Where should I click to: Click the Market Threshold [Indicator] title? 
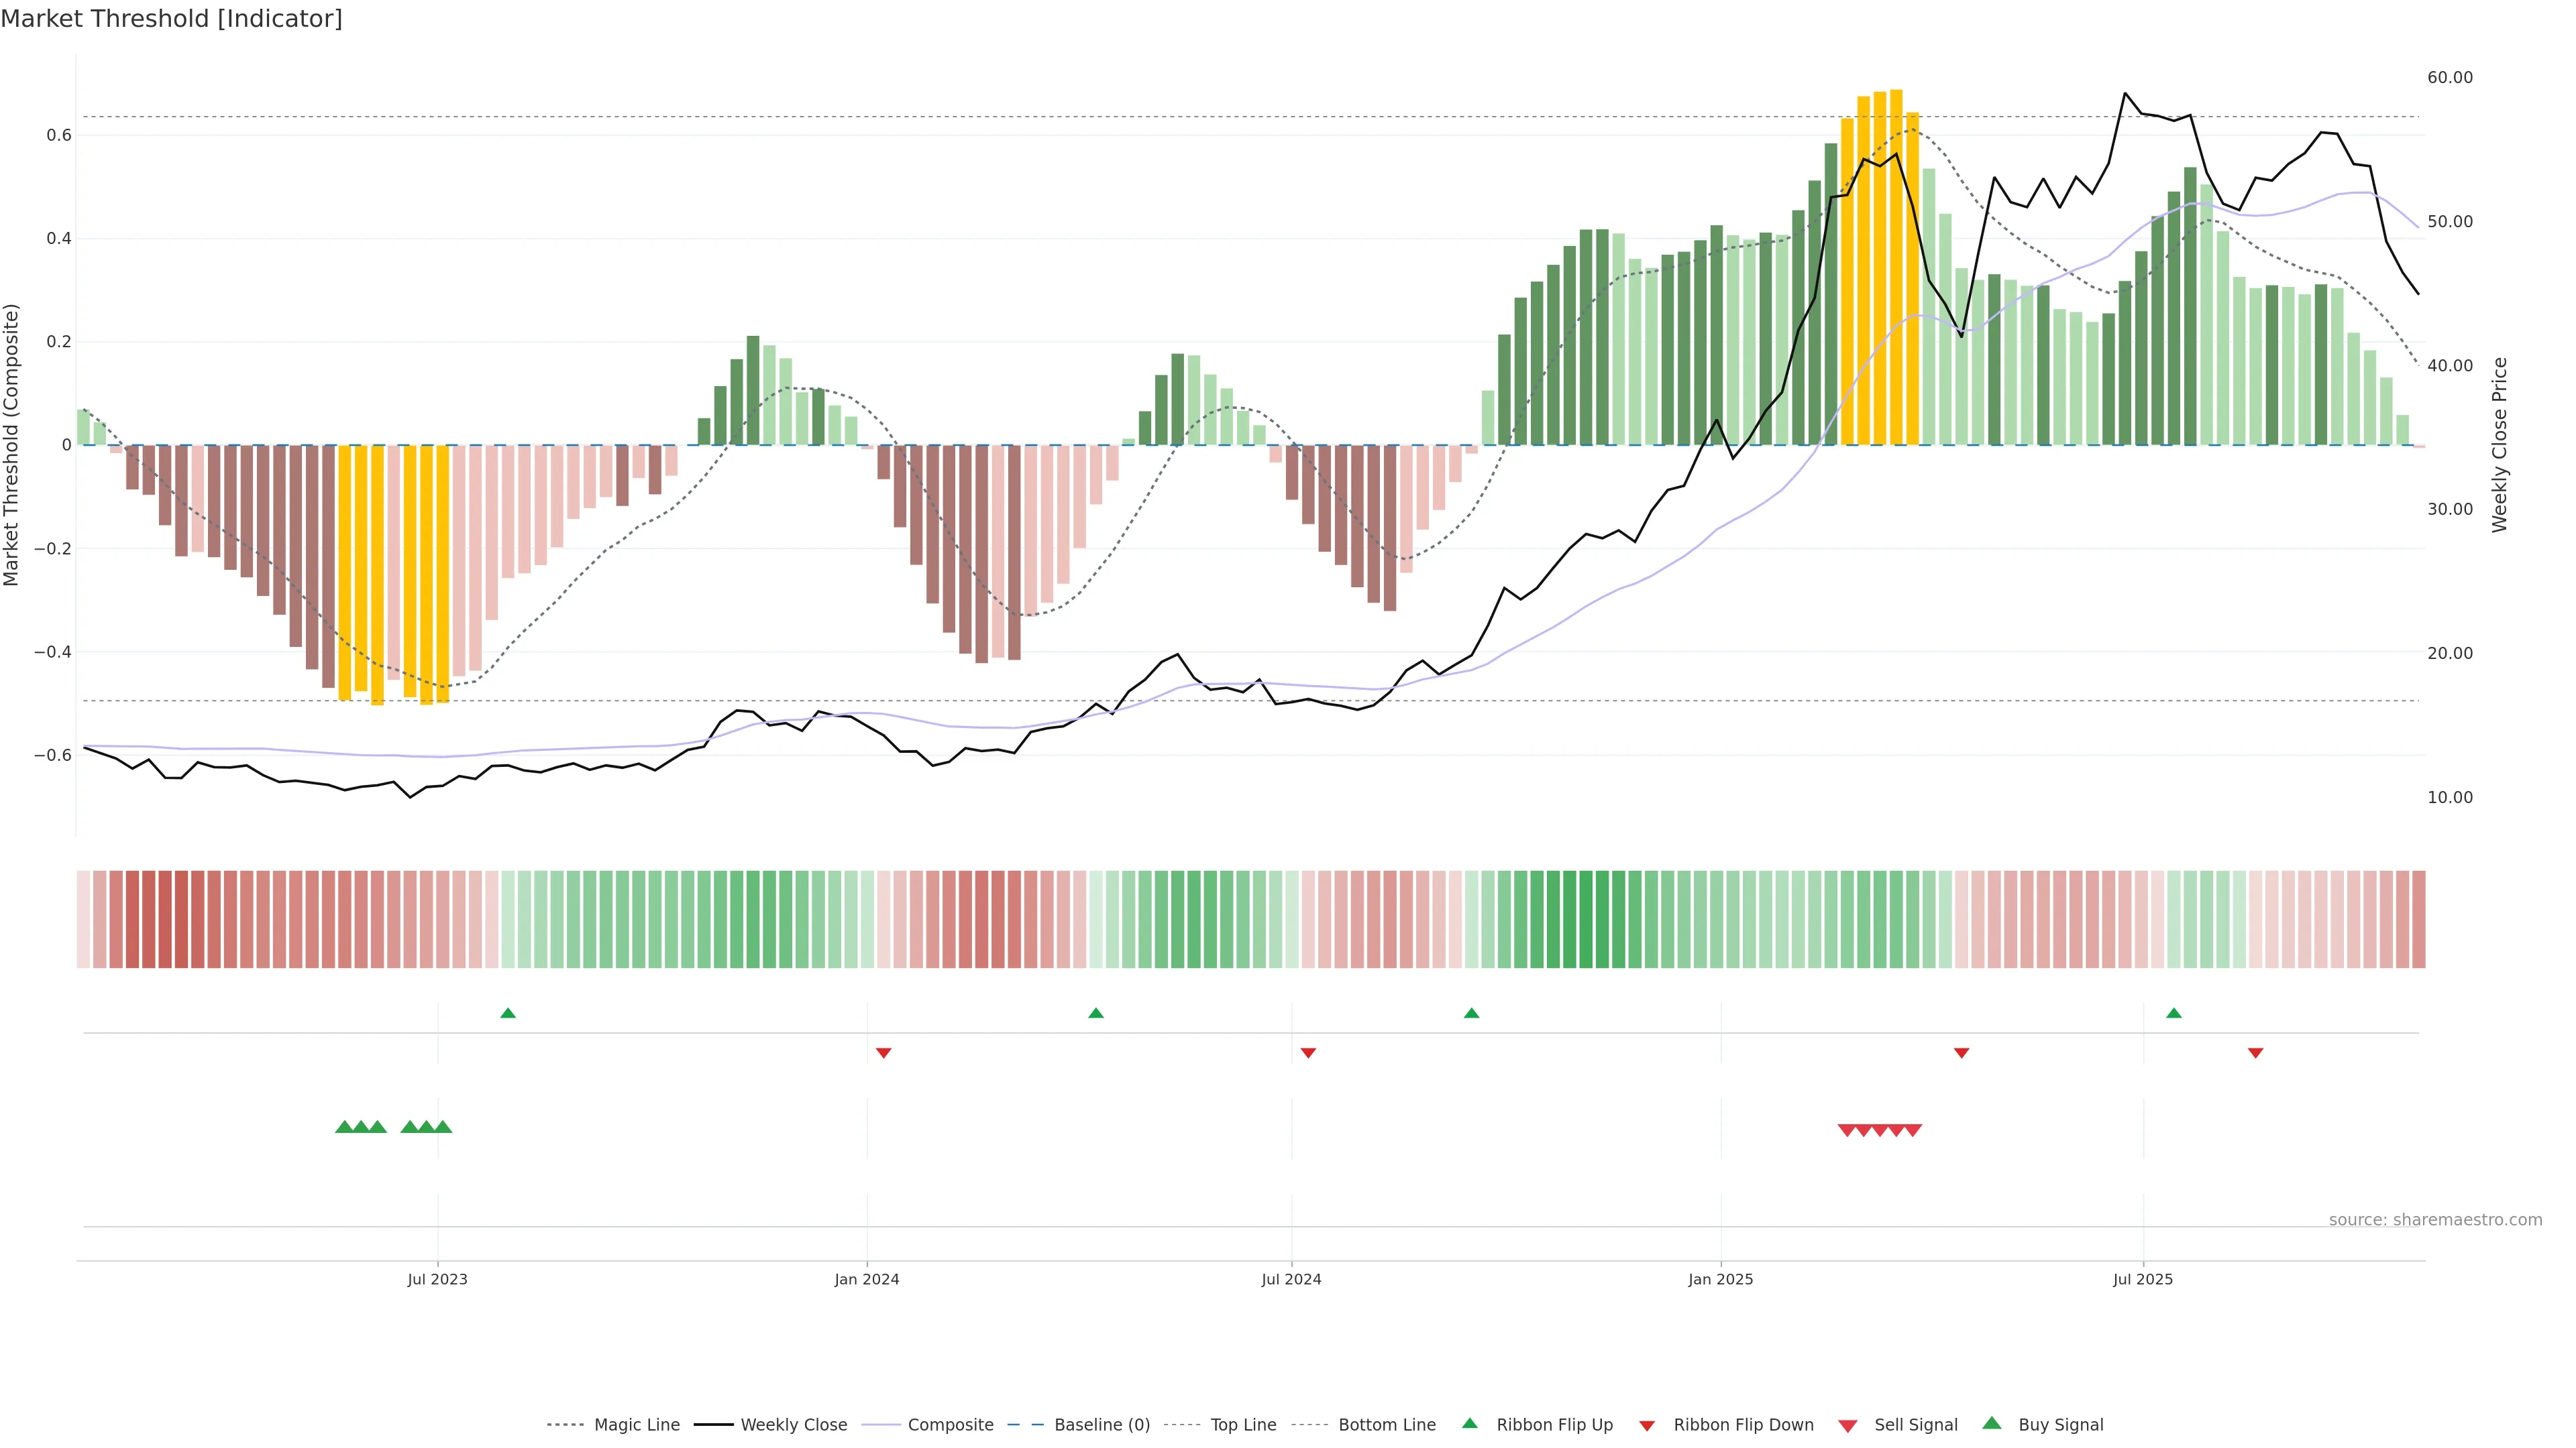pyautogui.click(x=171, y=19)
